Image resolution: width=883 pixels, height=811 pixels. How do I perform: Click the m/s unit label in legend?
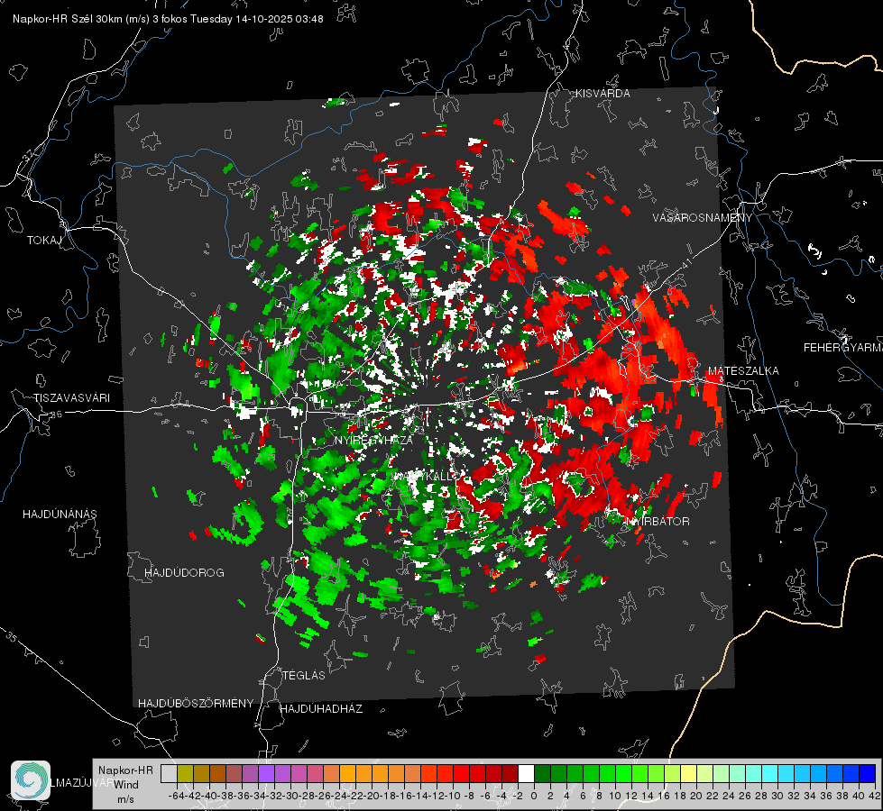(x=125, y=799)
